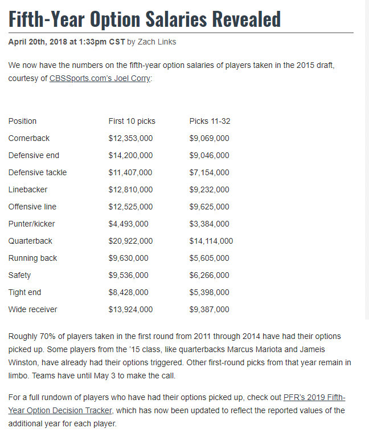Click the Tight end row label
This screenshot has width=369, height=436.
click(24, 292)
